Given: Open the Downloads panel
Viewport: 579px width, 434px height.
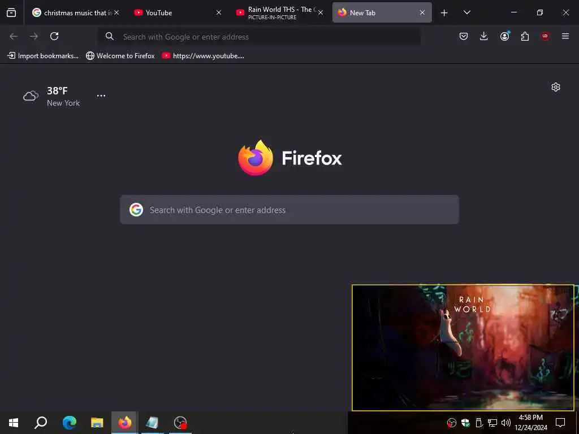Looking at the screenshot, I should point(484,36).
